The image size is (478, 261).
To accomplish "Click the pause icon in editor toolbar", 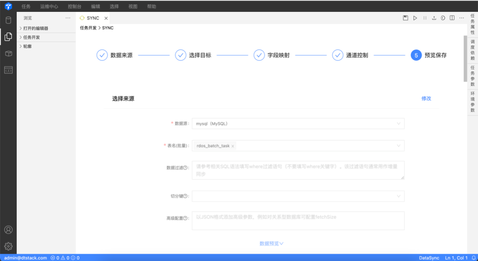I will pyautogui.click(x=424, y=18).
